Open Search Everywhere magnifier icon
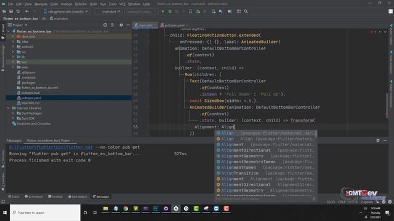This screenshot has width=394, height=221. 246,11
